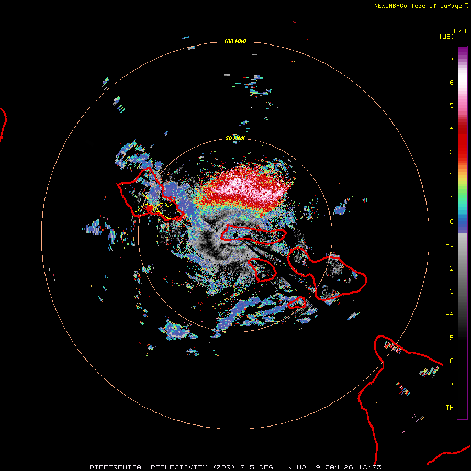Viewport: 471px width, 471px height.
Task: Click the bottom ZDR radar product caption
Action: coord(235,467)
